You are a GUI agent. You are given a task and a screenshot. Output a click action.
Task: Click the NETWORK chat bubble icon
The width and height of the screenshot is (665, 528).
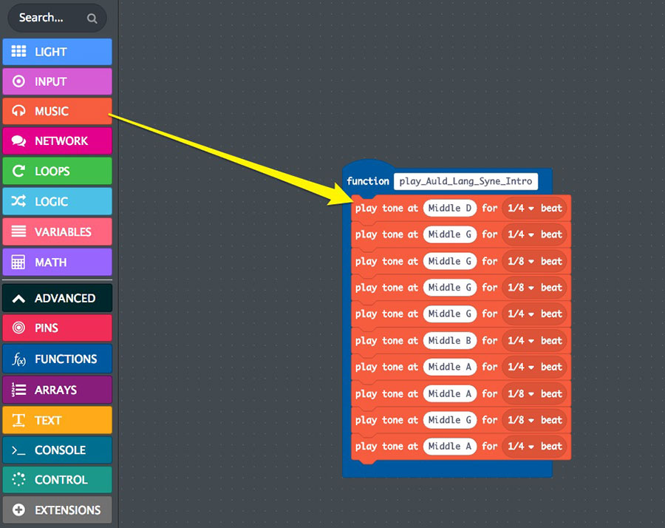pos(19,141)
